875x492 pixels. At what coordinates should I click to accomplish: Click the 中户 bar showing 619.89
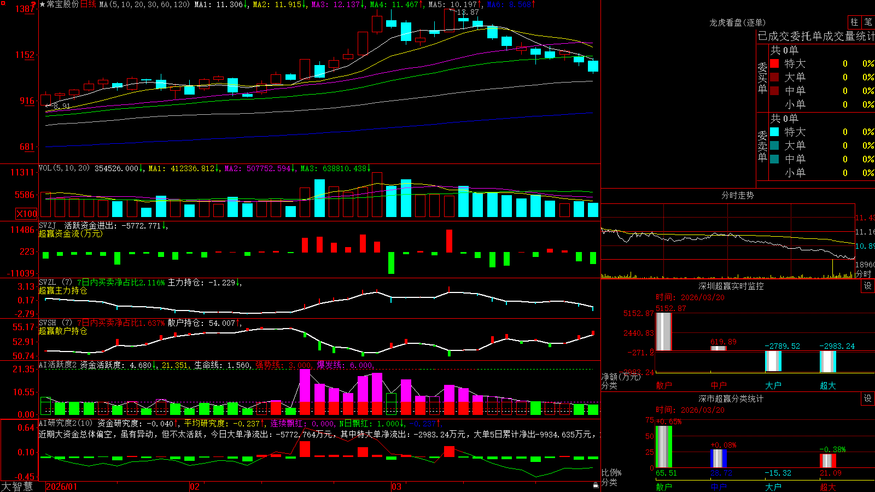(x=718, y=348)
